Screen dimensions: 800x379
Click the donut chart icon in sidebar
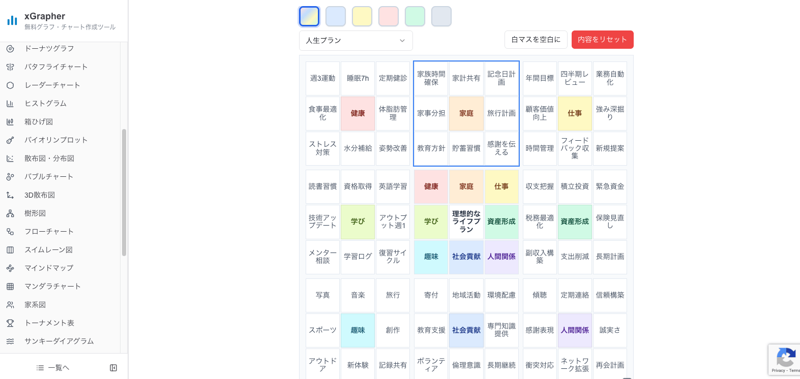tap(10, 49)
